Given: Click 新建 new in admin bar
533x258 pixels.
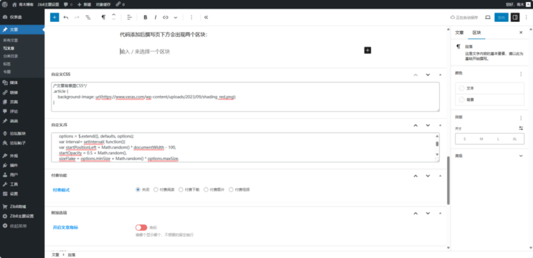Looking at the screenshot, I should (85, 5).
